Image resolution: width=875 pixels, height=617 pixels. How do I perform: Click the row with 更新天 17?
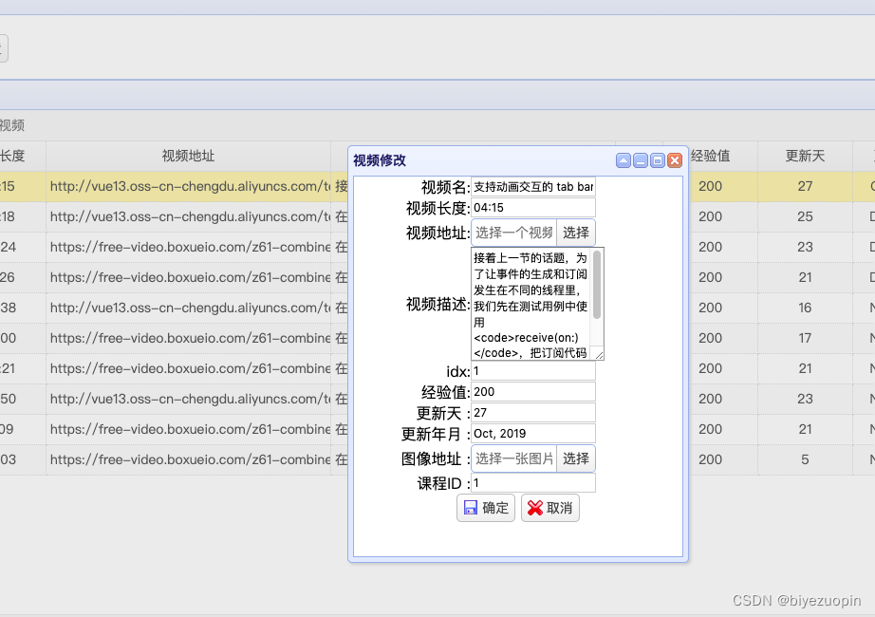(x=173, y=338)
